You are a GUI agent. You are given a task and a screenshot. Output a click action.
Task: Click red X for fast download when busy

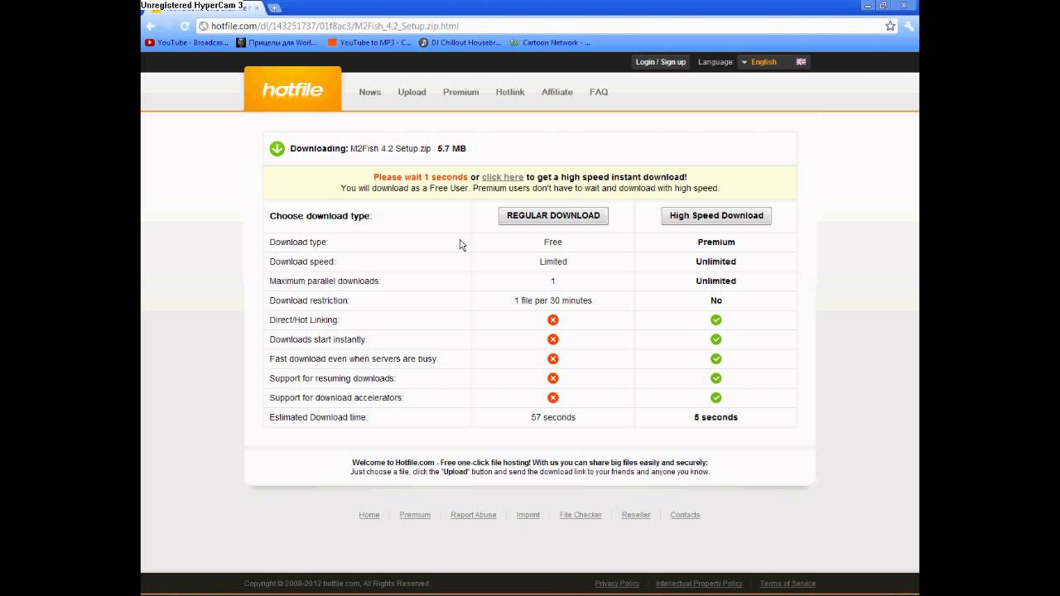pos(553,358)
